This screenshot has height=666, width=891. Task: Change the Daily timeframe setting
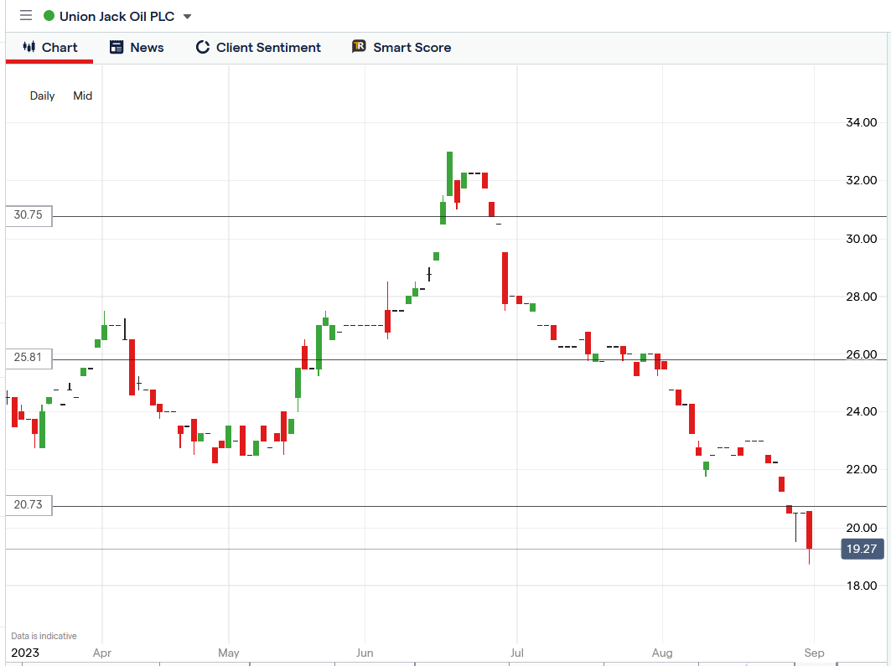point(42,96)
